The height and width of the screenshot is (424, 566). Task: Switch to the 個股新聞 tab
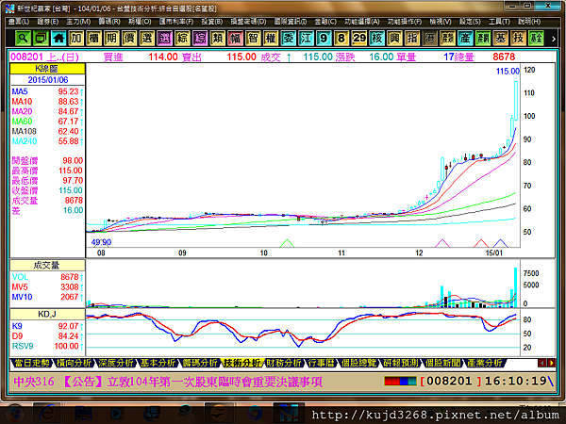click(442, 363)
